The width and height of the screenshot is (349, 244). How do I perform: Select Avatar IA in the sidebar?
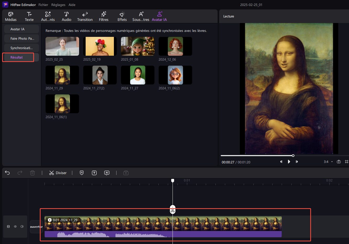point(21,29)
